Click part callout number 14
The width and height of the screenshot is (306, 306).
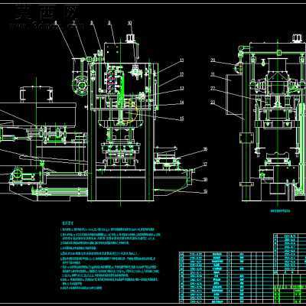coord(181,103)
